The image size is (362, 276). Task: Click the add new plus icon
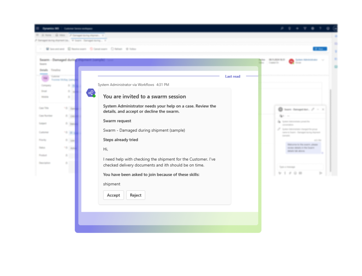[x=297, y=28]
